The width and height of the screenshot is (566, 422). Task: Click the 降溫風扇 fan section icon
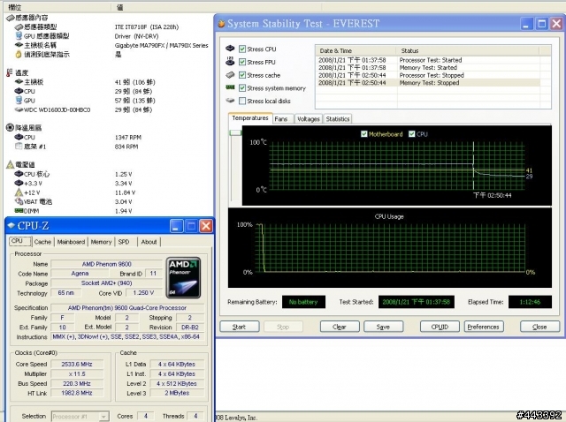pyautogui.click(x=10, y=128)
